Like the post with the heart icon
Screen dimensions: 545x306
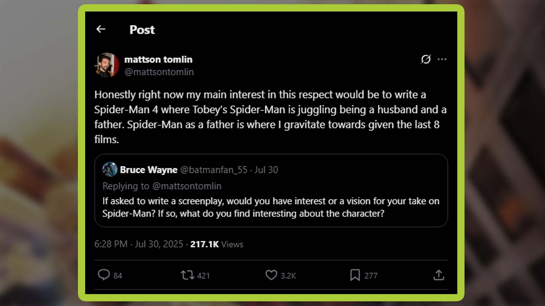271,275
